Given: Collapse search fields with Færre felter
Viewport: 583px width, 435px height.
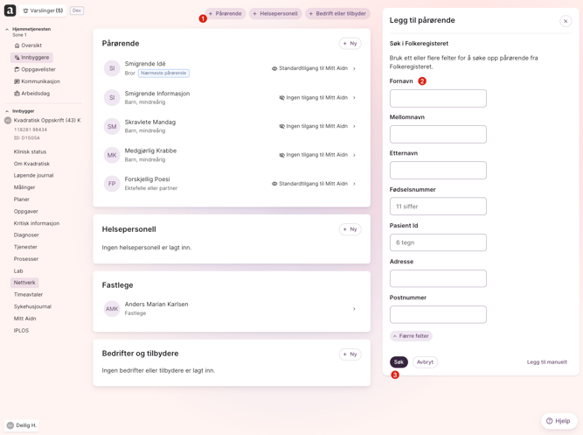Looking at the screenshot, I should pyautogui.click(x=411, y=336).
